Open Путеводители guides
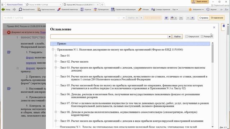This screenshot has width=230, height=129. [101, 10]
